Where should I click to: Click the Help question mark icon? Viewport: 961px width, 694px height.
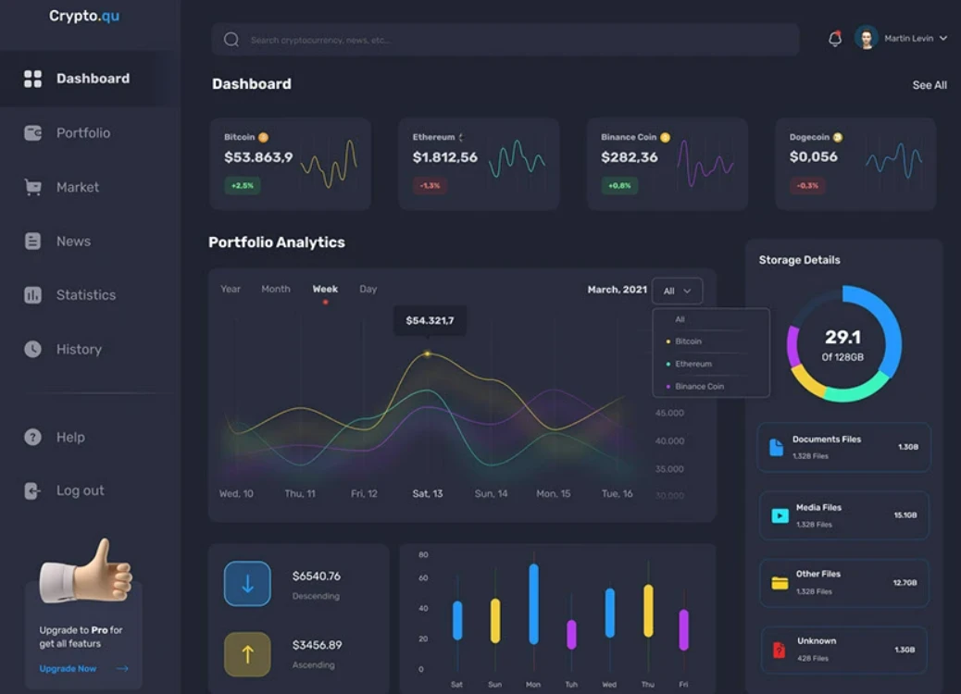point(32,437)
